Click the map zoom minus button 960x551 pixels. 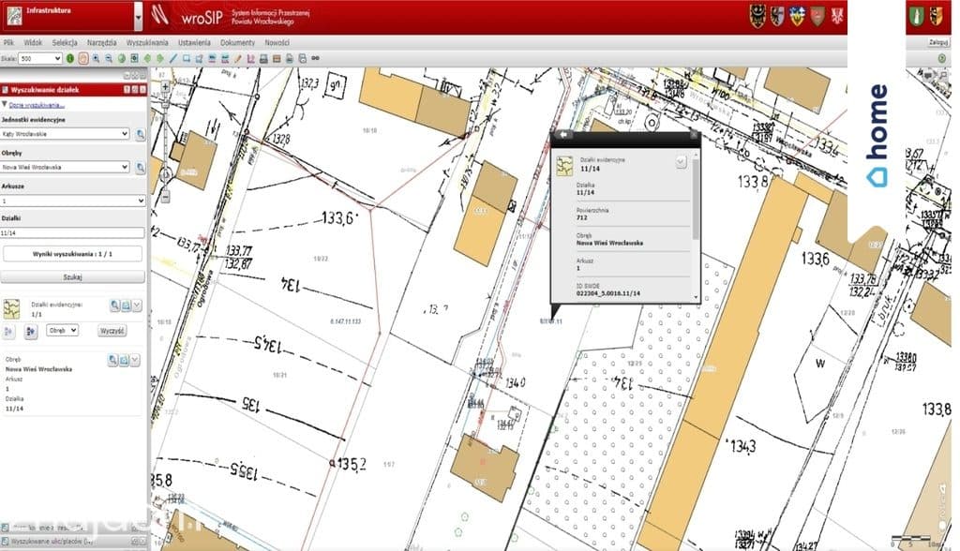pyautogui.click(x=165, y=198)
